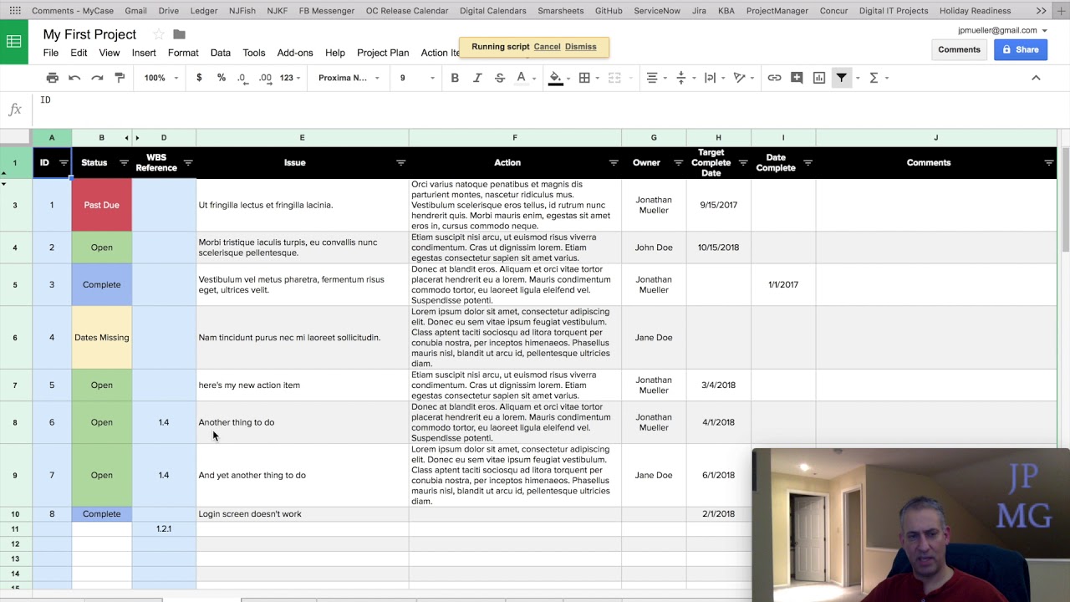Collapse the menus with the up arrow
This screenshot has width=1070, height=602.
click(1036, 78)
